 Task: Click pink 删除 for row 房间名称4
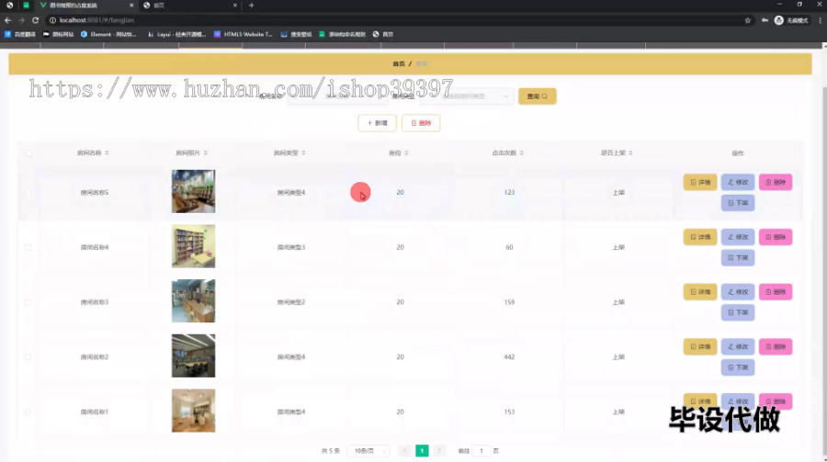click(776, 237)
